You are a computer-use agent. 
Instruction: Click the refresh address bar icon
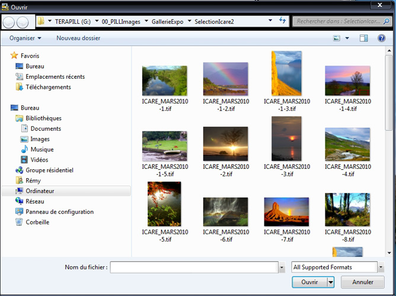click(x=283, y=21)
